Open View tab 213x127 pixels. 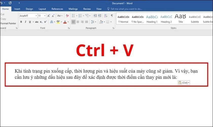(99, 9)
